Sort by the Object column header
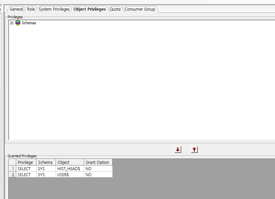The height and width of the screenshot is (199, 275). 64,162
